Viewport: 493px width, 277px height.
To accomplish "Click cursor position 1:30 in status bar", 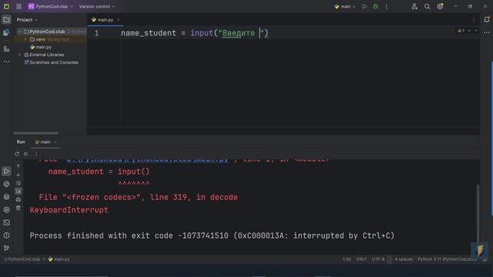I will coord(347,259).
